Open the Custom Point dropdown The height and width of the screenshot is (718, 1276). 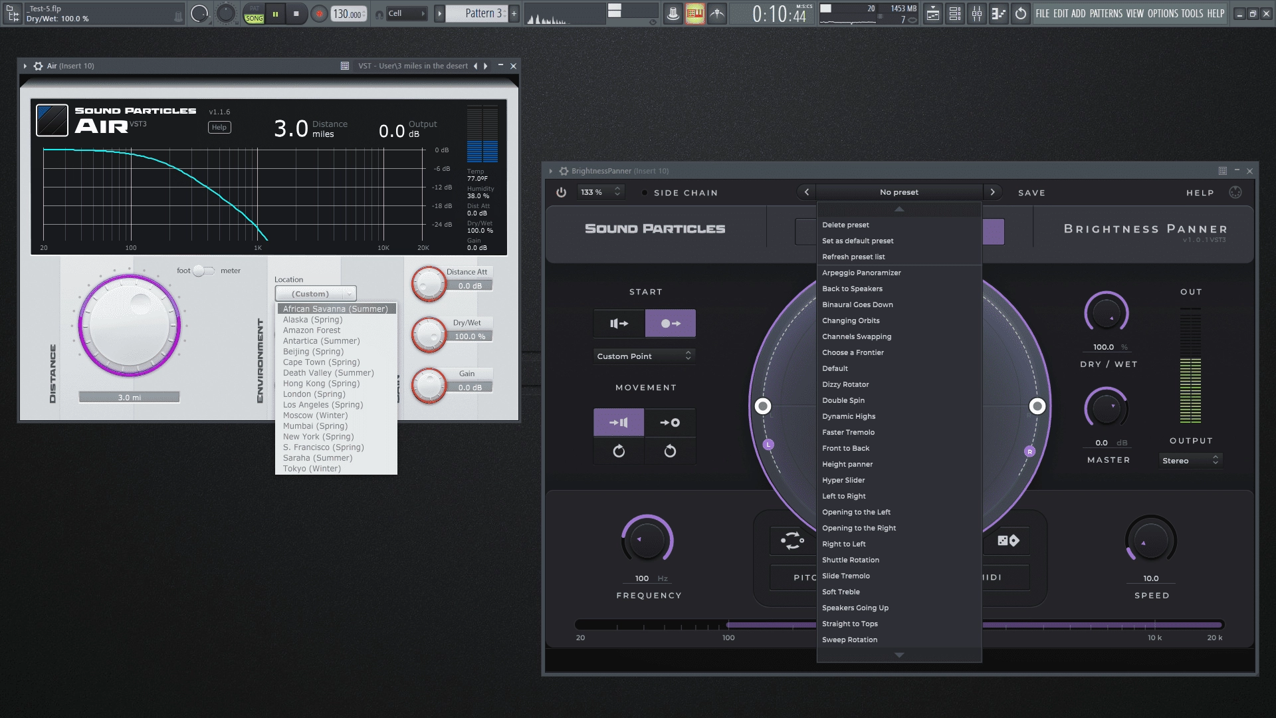[x=643, y=356]
